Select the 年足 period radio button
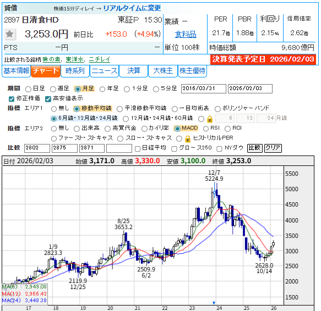The height and width of the screenshot is (311, 321). pos(102,89)
